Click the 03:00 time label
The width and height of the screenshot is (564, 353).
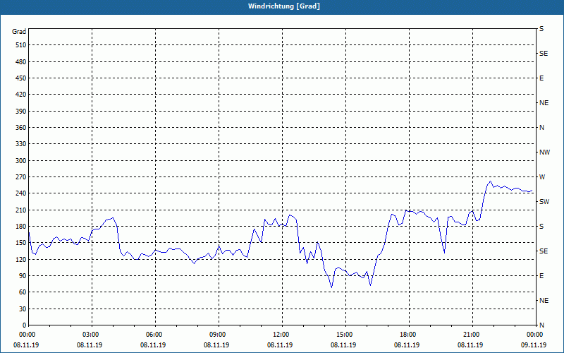[92, 335]
